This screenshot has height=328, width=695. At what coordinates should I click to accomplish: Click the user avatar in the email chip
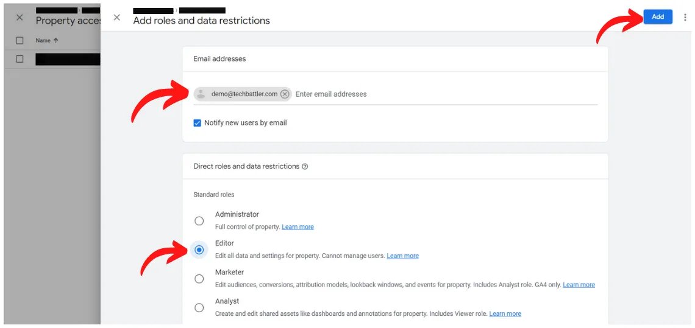point(201,94)
